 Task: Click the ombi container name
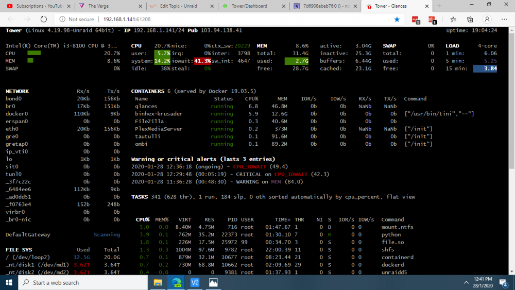pyautogui.click(x=141, y=144)
